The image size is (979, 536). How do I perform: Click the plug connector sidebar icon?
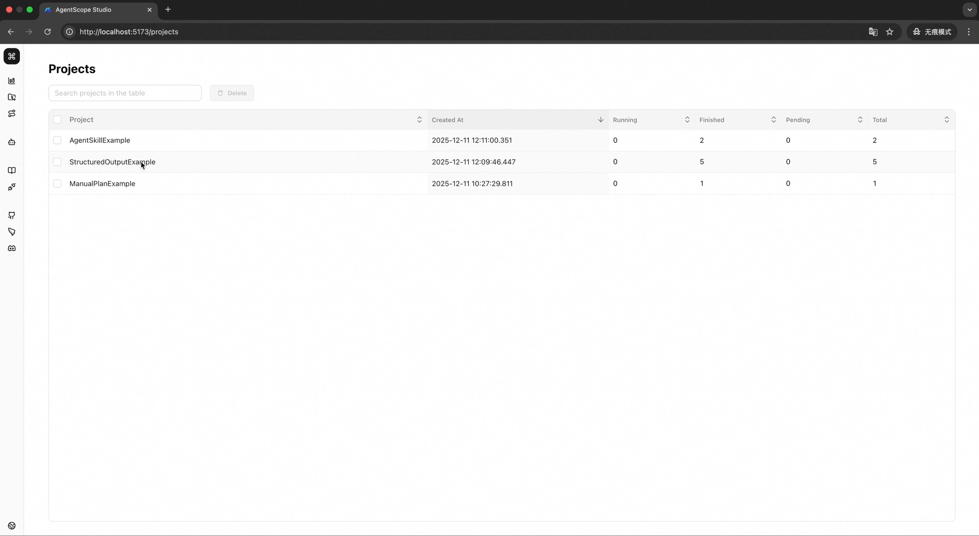click(x=11, y=187)
